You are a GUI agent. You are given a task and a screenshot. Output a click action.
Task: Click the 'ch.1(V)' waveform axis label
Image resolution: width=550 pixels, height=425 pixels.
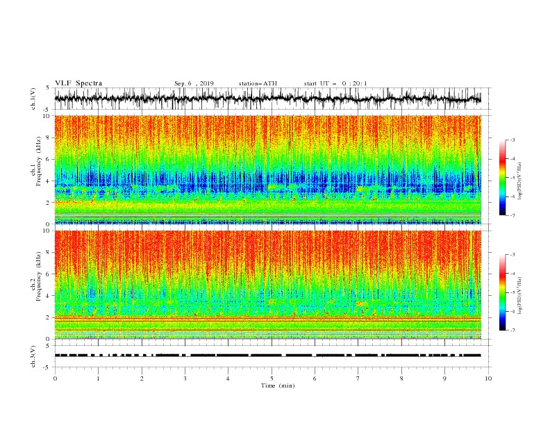coord(33,99)
